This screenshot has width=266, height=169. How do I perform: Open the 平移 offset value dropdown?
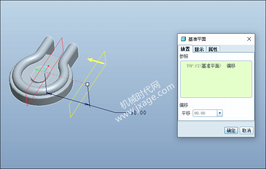[220, 113]
